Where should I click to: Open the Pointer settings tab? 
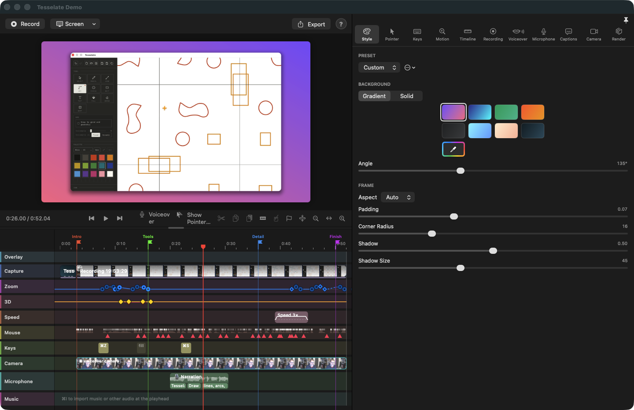(x=392, y=34)
